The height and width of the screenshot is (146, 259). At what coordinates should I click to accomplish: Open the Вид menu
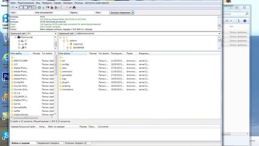coord(38,3)
